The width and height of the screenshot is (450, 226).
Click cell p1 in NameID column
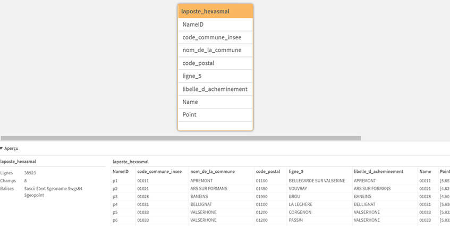click(115, 181)
